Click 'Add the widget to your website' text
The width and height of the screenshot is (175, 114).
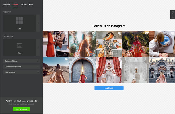point(22,101)
